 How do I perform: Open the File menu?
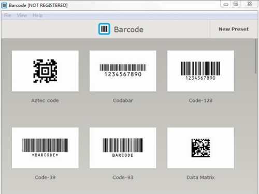pyautogui.click(x=8, y=16)
